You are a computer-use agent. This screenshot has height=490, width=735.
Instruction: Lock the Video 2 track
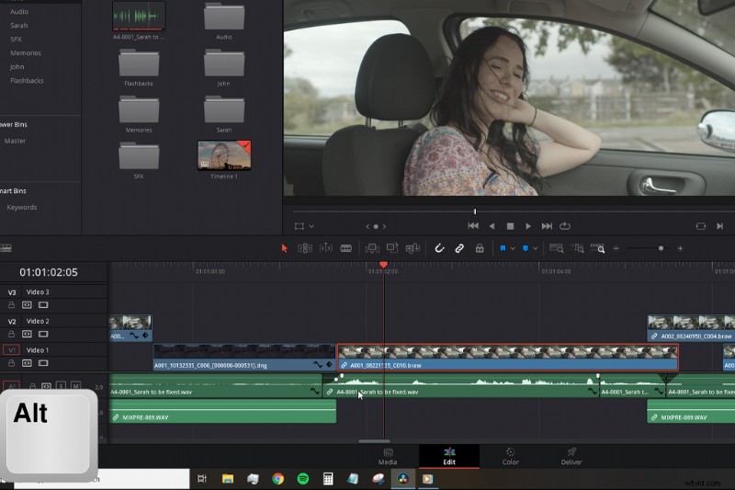point(11,335)
